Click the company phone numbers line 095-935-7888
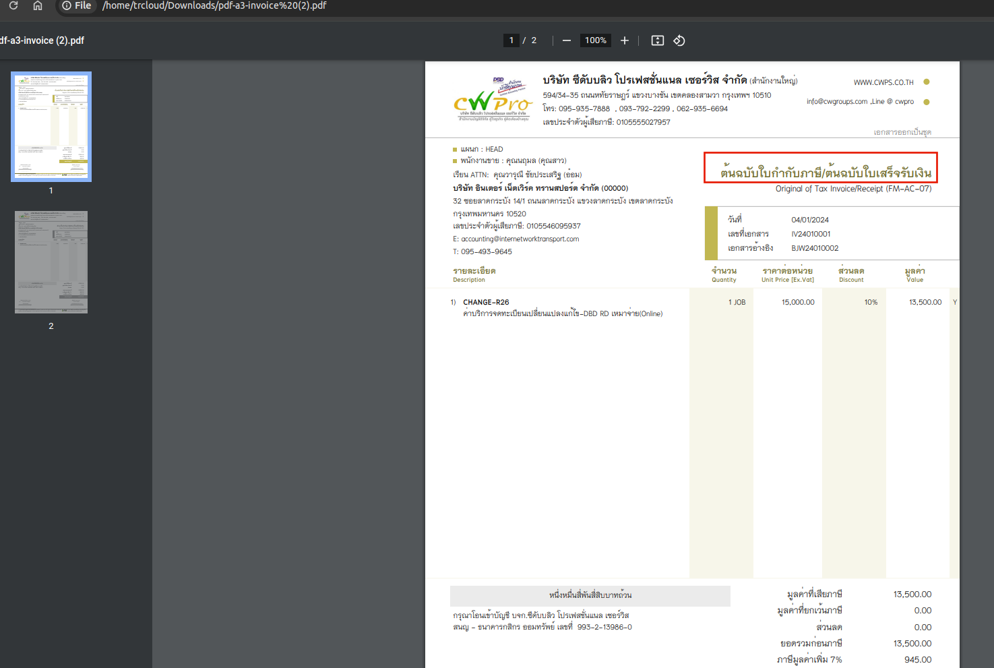Image resolution: width=994 pixels, height=668 pixels. point(635,109)
